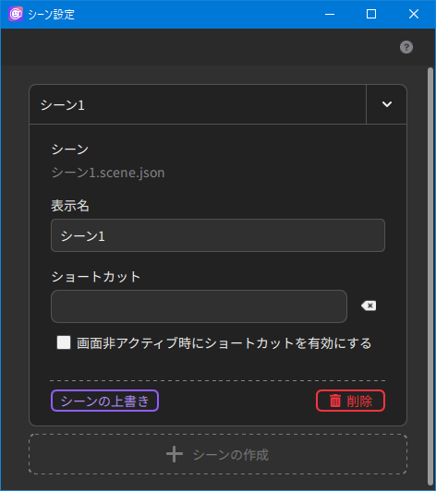This screenshot has height=491, width=436.
Task: Click the red 削除 button
Action: (350, 401)
